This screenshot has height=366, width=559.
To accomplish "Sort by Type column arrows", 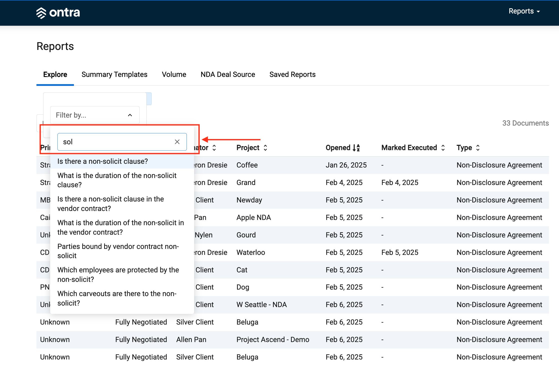I will pyautogui.click(x=478, y=148).
